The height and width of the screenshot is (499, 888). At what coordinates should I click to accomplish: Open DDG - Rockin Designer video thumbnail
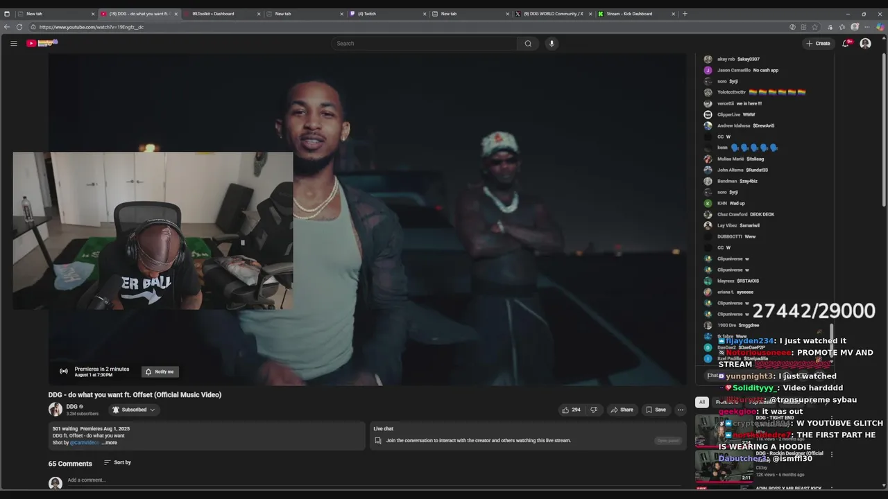pos(724,466)
